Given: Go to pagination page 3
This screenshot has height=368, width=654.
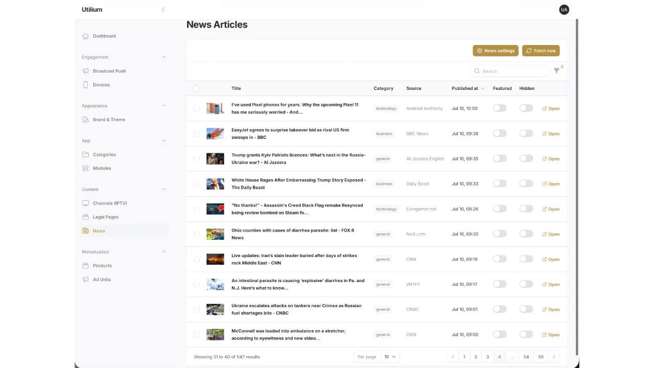Looking at the screenshot, I should [487, 357].
